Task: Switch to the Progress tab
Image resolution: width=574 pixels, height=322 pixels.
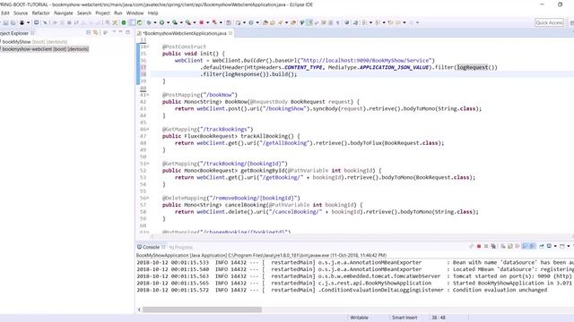Action: coord(181,247)
